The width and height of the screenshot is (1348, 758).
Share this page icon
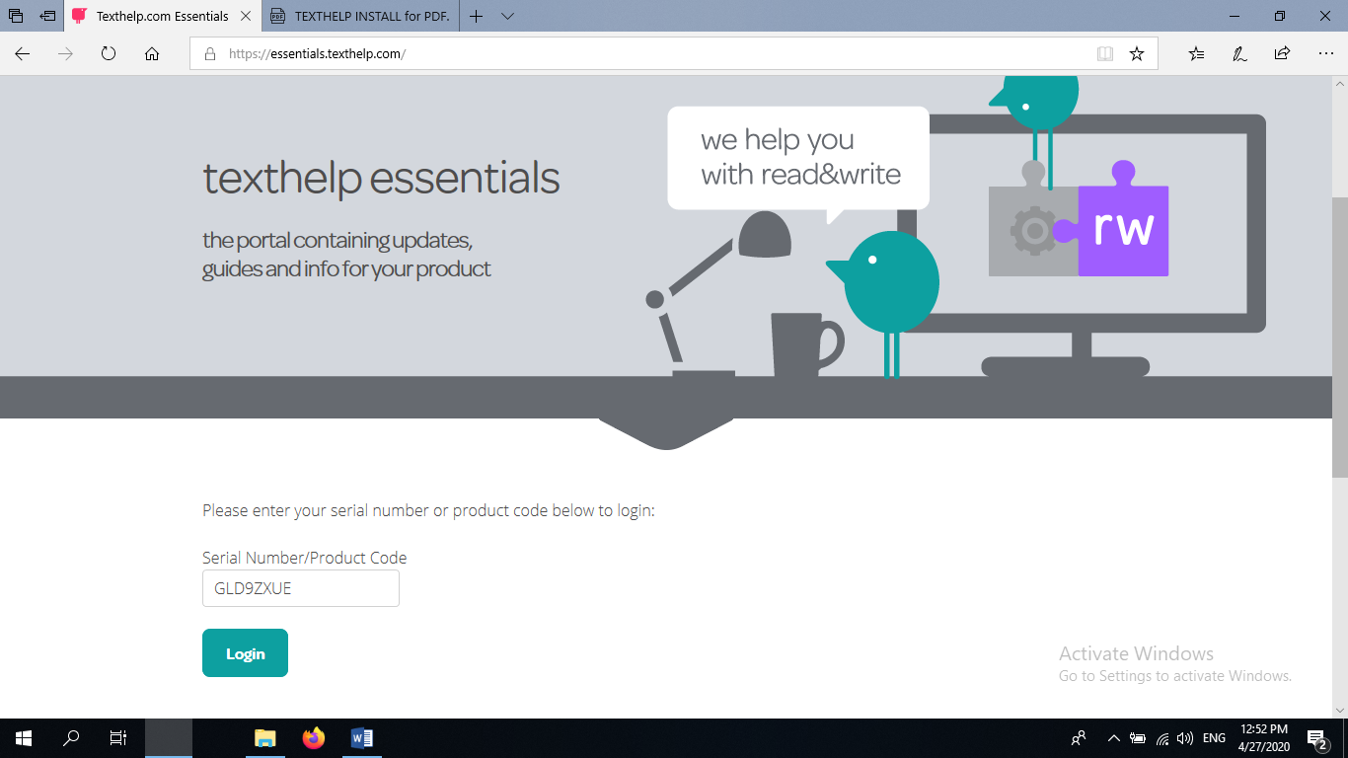coord(1282,54)
